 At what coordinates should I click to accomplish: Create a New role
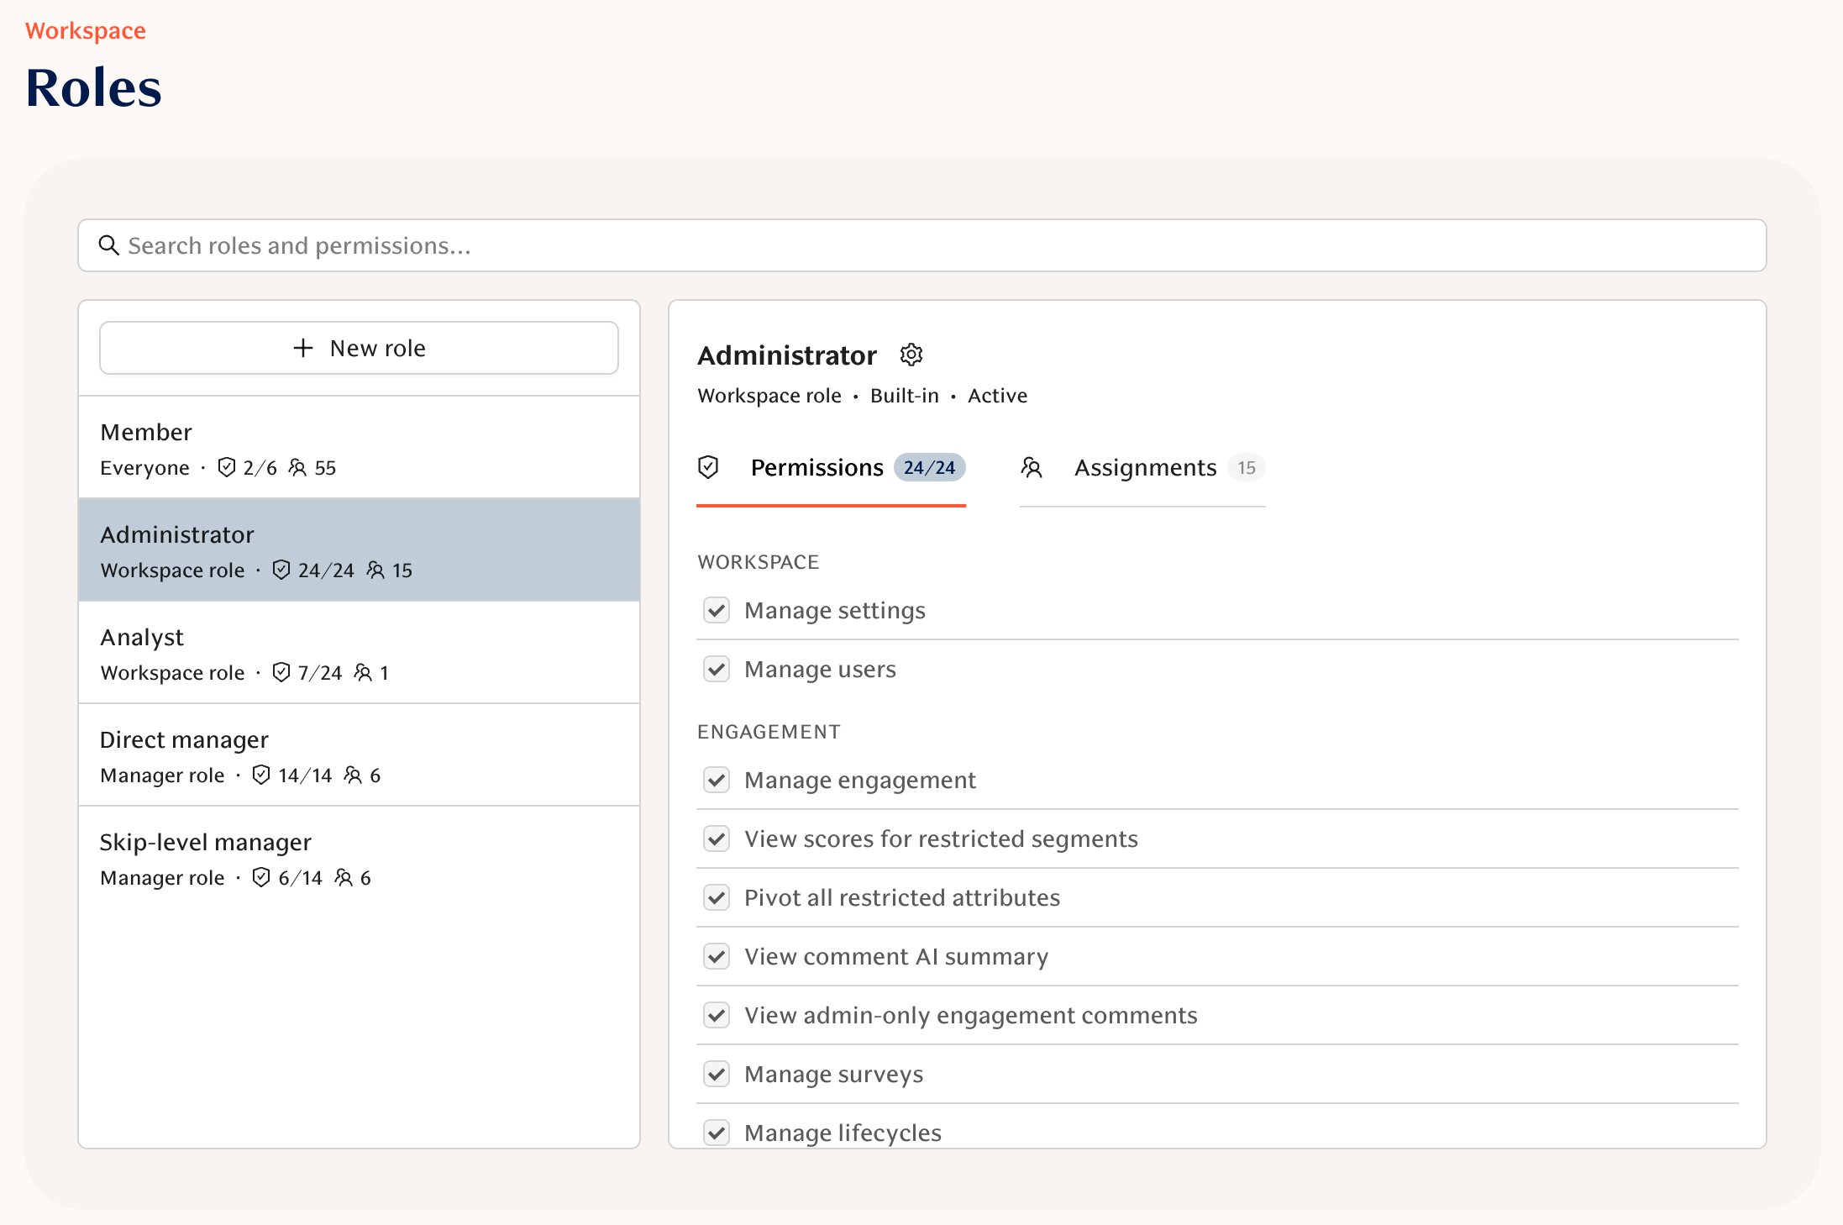pos(359,348)
